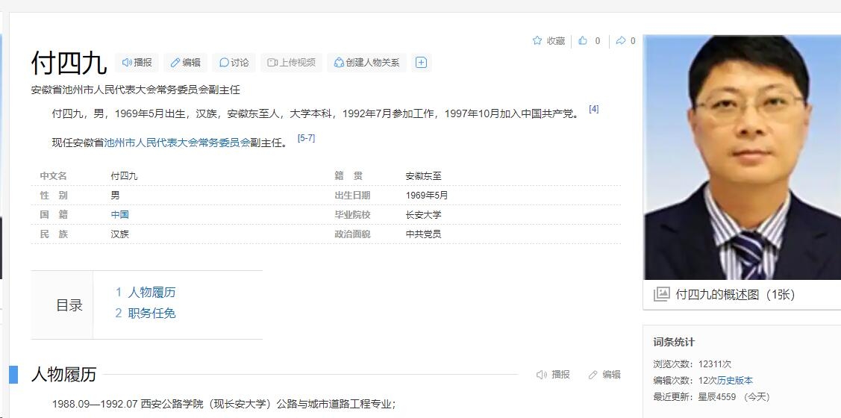Play 播报 for the 人物履历 section

553,375
